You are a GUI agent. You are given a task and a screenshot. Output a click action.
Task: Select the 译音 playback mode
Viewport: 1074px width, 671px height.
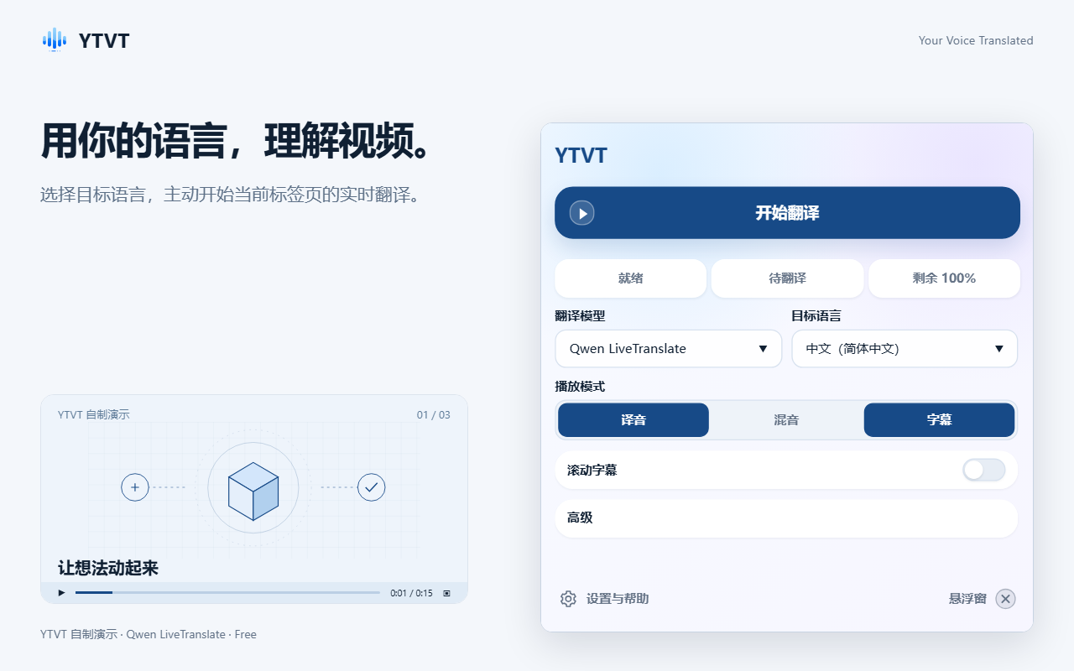coord(633,420)
